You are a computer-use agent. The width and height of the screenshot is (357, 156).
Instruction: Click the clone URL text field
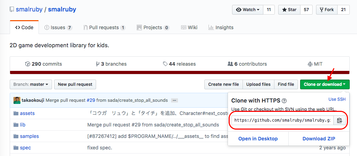click(x=282, y=121)
